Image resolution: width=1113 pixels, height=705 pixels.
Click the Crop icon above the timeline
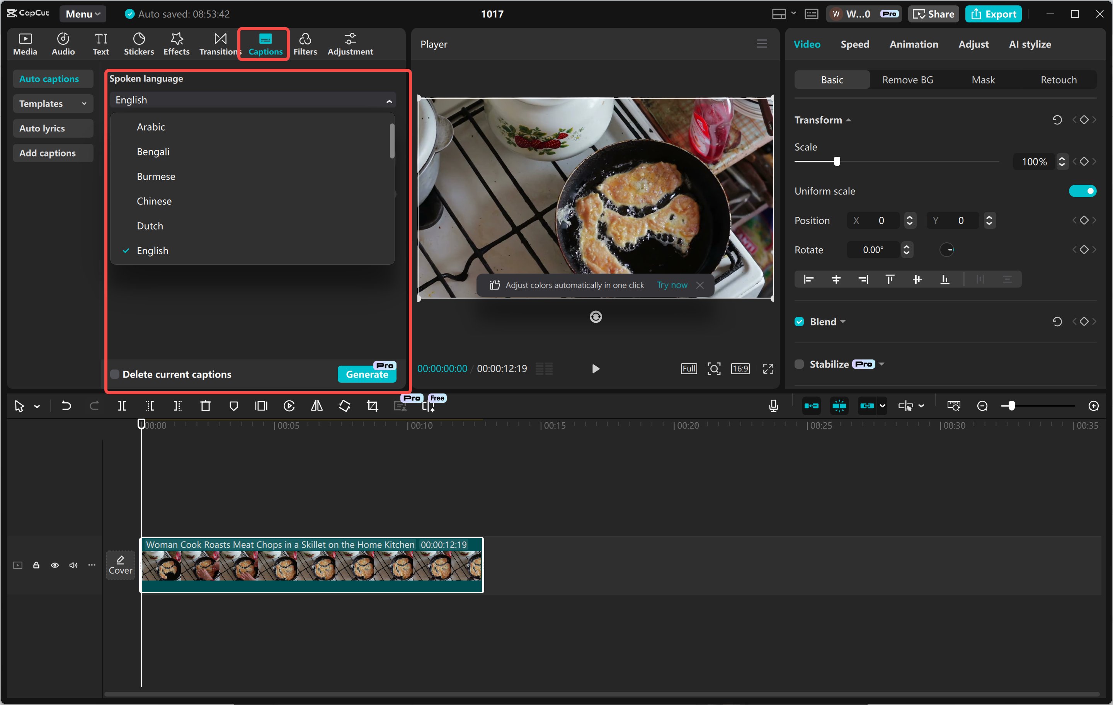[373, 406]
